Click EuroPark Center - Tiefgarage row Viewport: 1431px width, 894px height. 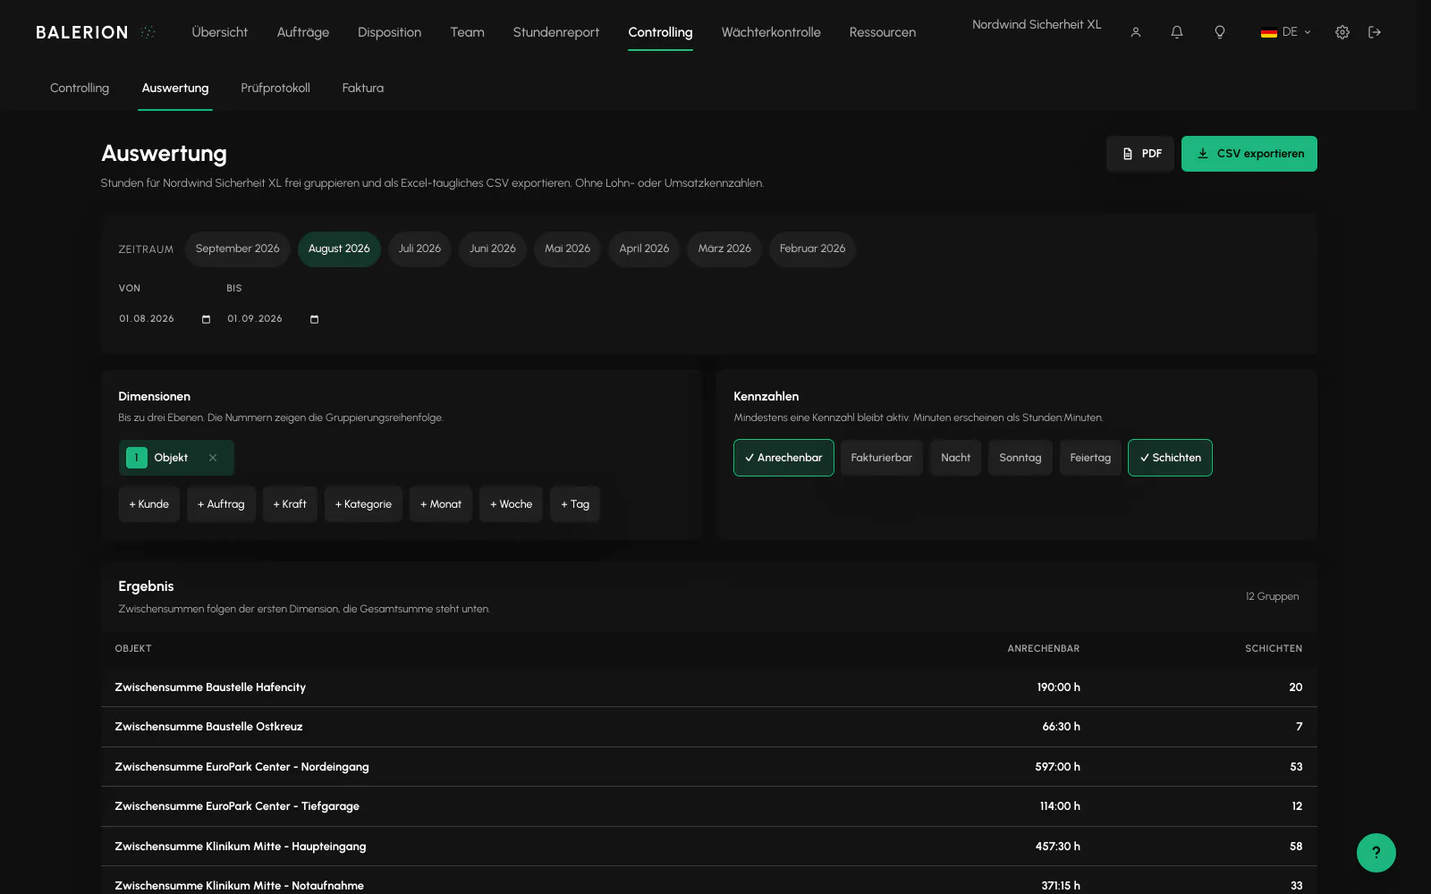[x=709, y=806]
